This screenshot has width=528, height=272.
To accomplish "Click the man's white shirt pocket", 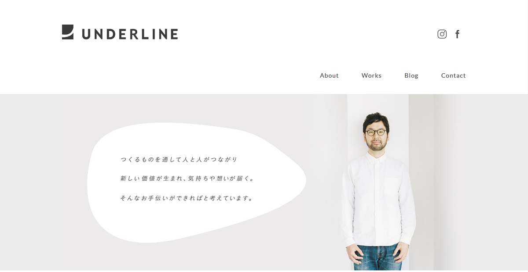I will point(393,185).
